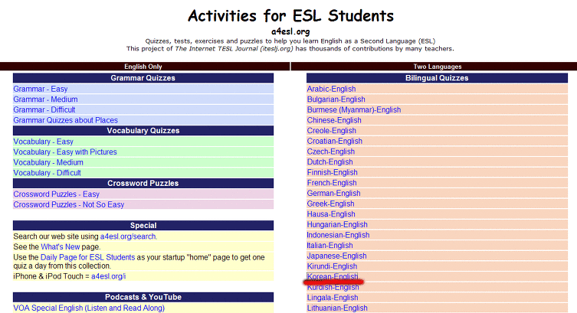Open Korean-English quizzes
577x313 pixels.
tap(333, 276)
